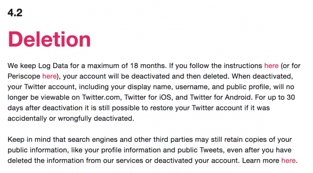The height and width of the screenshot is (173, 313).
Task: Open the deactivation instructions 'here' link
Action: [271, 66]
